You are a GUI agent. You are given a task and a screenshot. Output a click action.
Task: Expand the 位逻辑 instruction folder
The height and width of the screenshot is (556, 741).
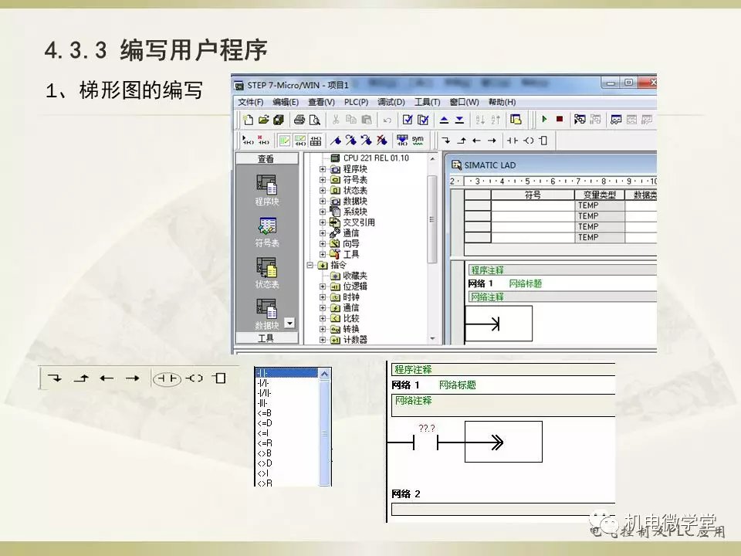coord(323,286)
